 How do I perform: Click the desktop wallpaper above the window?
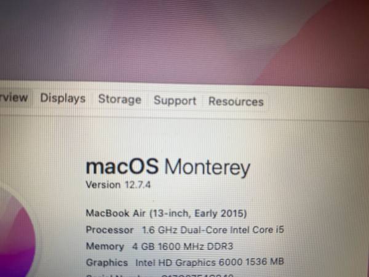click(184, 40)
